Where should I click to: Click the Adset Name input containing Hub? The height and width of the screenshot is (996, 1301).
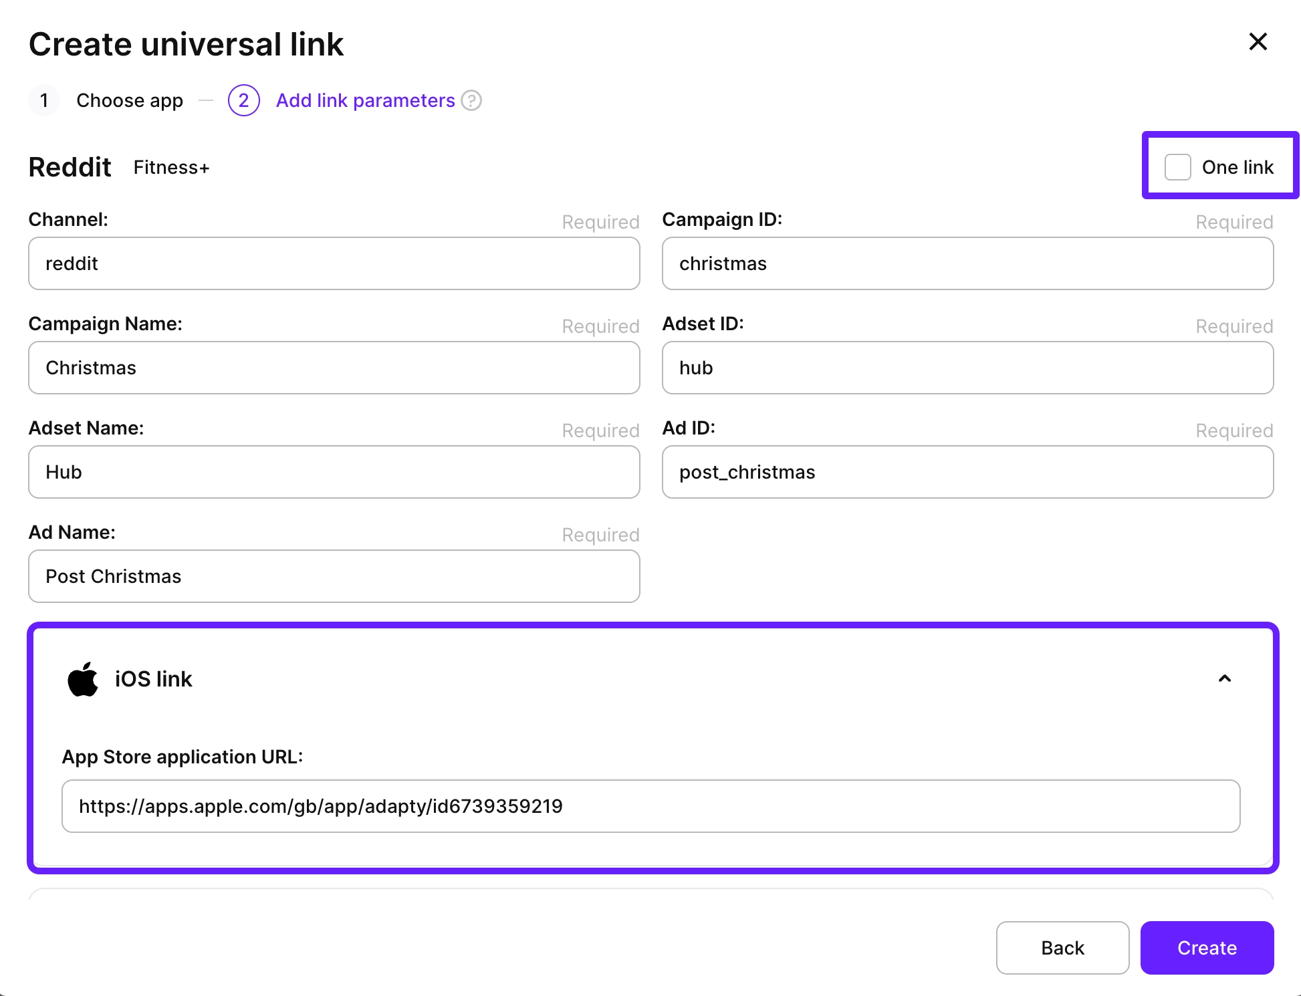click(334, 472)
